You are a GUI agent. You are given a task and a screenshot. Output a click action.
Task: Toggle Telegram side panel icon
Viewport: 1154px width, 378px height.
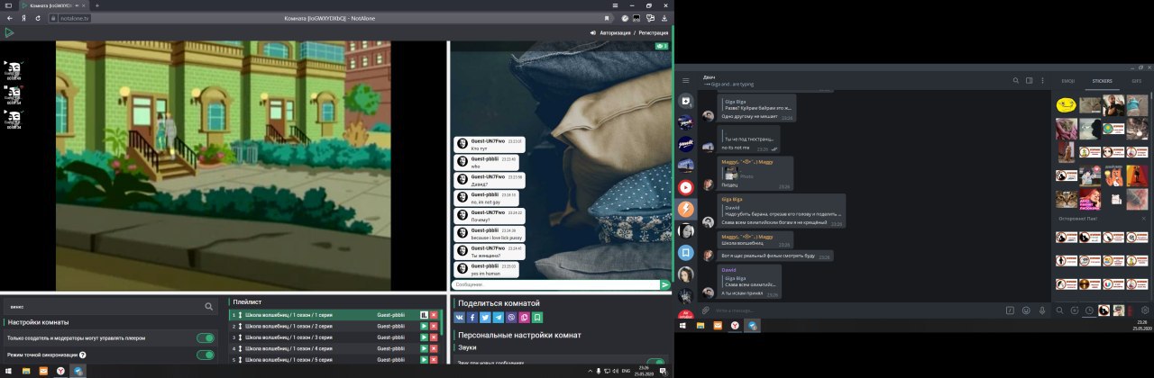click(x=1029, y=80)
